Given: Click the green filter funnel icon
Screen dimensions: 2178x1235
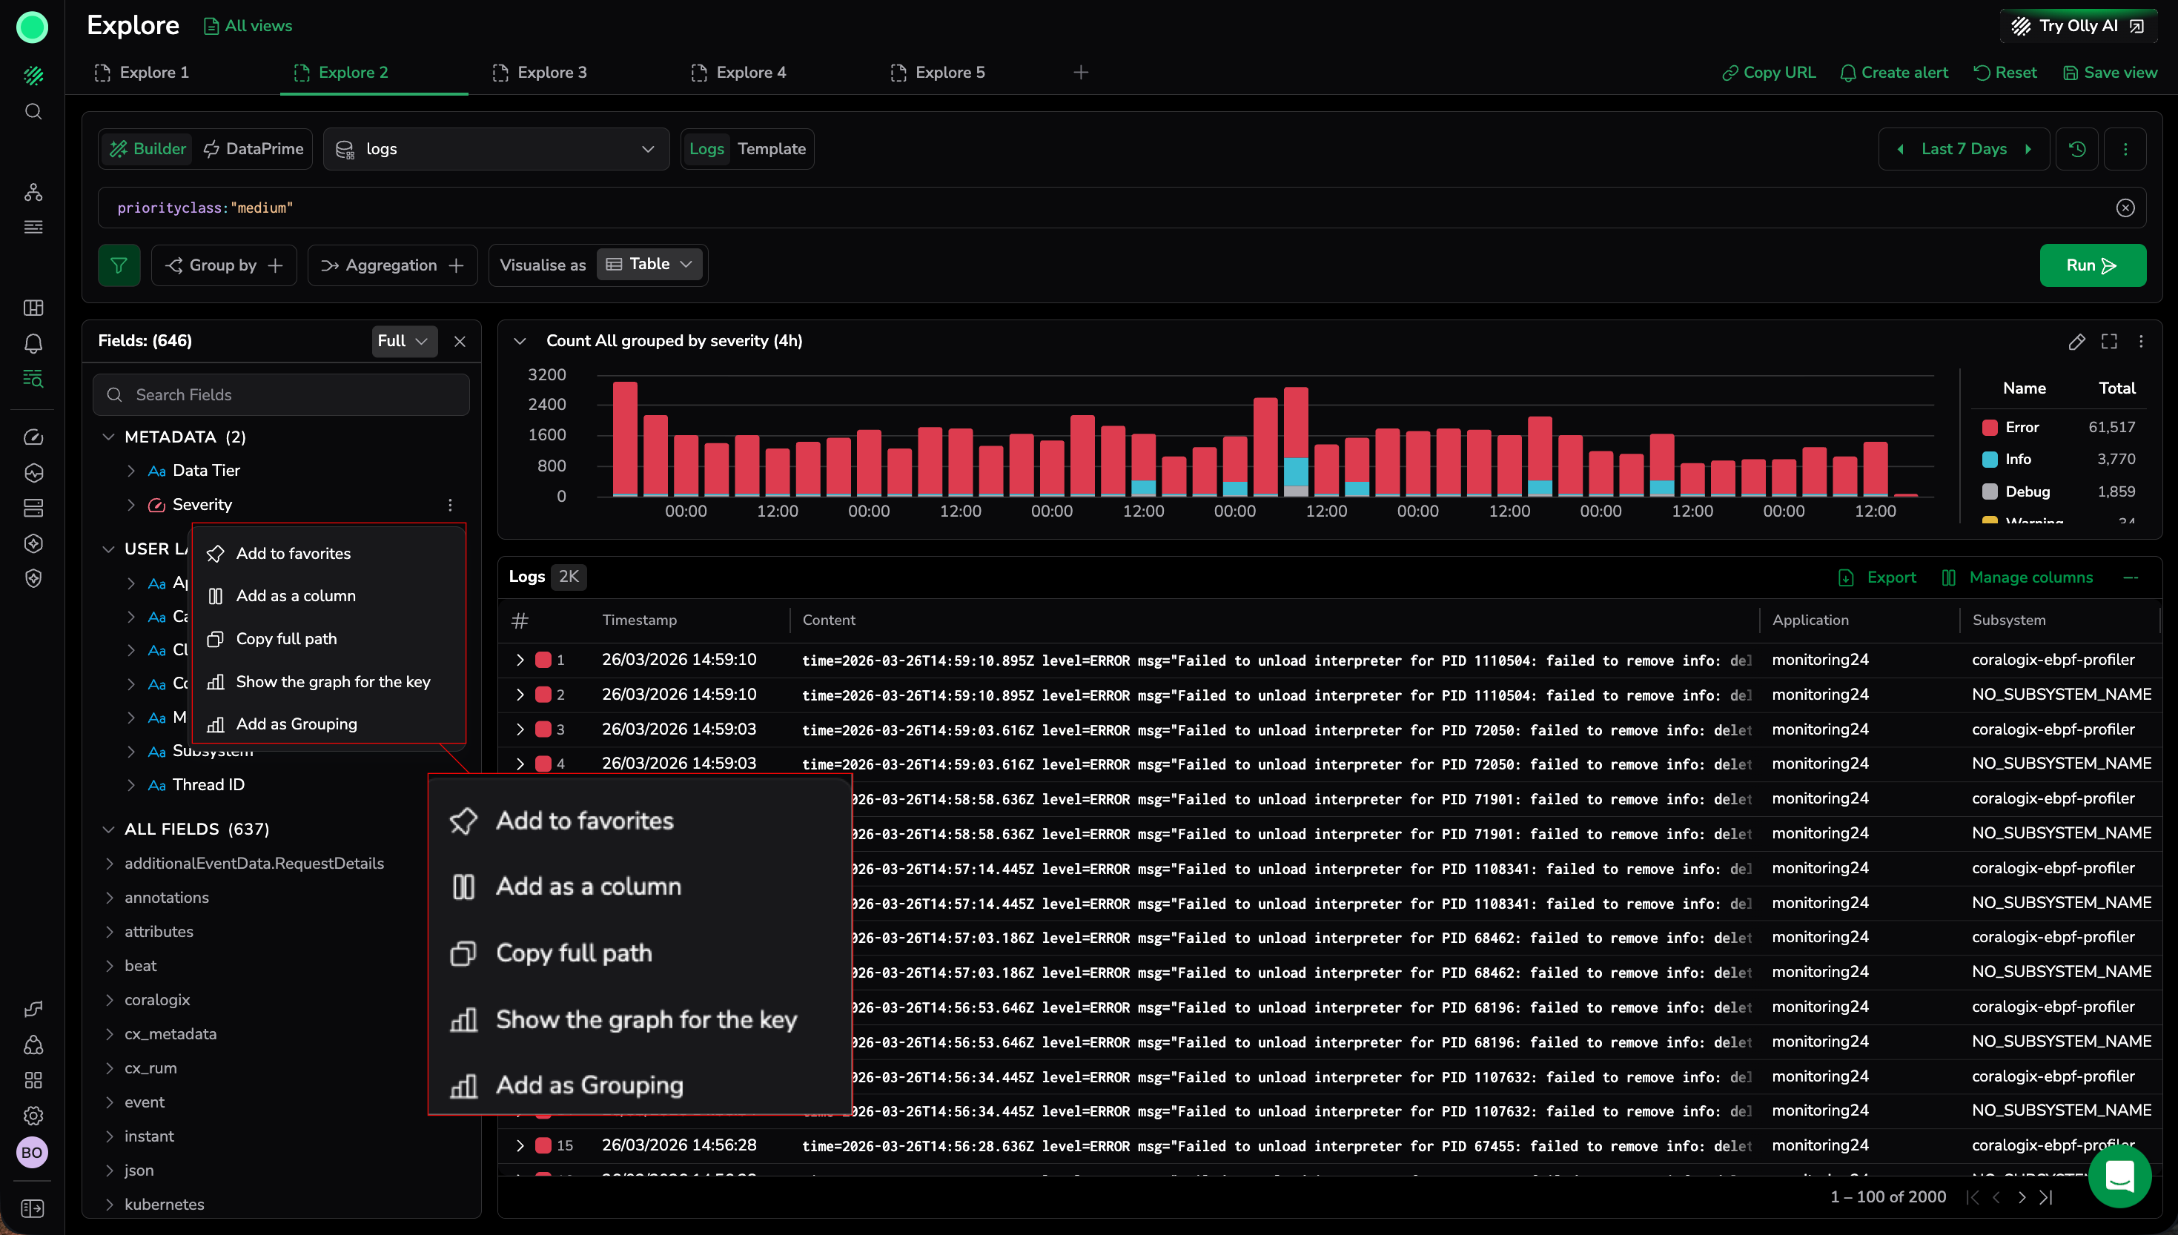Looking at the screenshot, I should click(119, 265).
